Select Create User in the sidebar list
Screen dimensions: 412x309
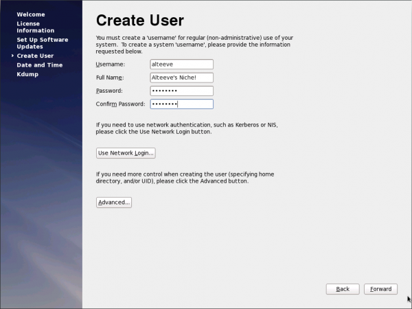coord(35,56)
